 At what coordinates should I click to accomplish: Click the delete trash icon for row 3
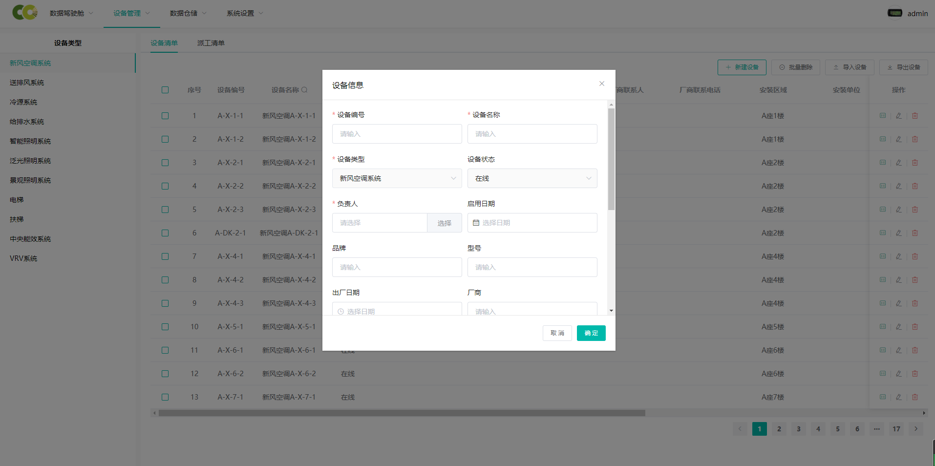(x=915, y=163)
